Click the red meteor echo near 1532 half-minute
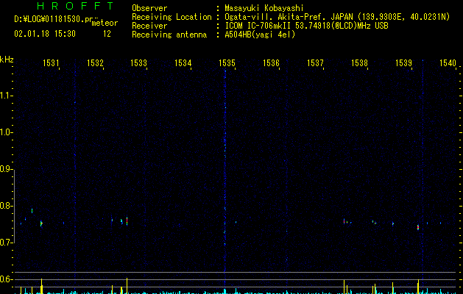The image size is (463, 294). [x=127, y=221]
